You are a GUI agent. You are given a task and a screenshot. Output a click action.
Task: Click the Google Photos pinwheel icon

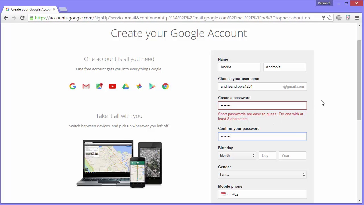[x=139, y=86]
